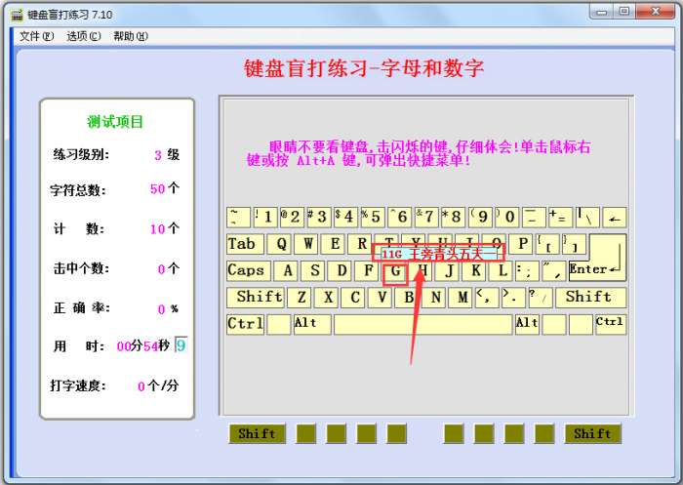Click the left Alt key on virtual keyboard

point(312,324)
